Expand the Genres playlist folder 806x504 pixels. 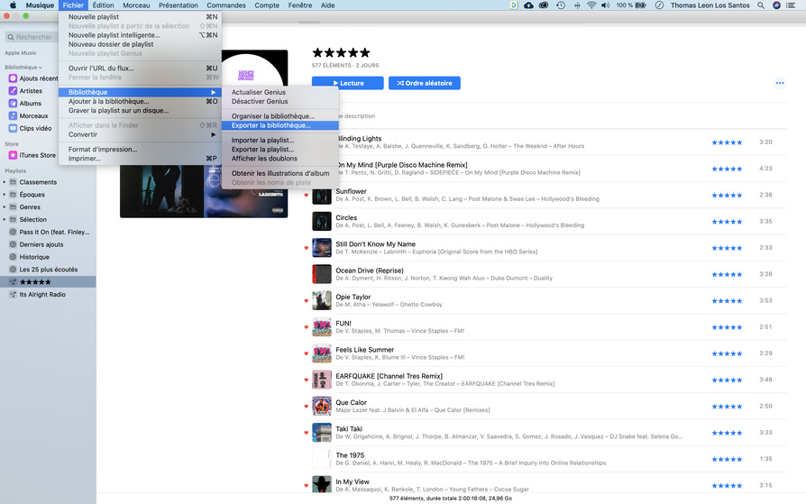[x=5, y=206]
